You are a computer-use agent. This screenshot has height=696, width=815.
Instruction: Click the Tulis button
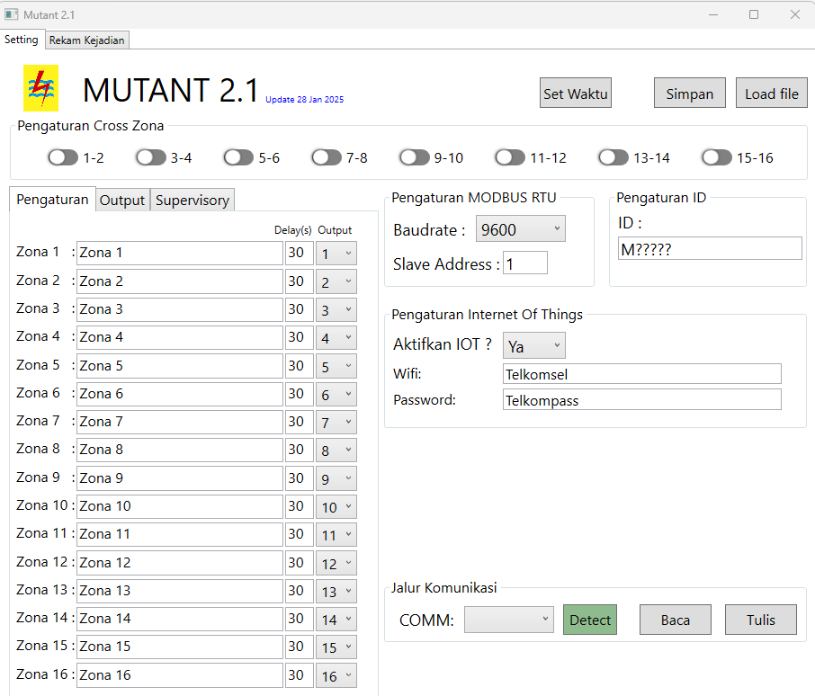click(760, 619)
